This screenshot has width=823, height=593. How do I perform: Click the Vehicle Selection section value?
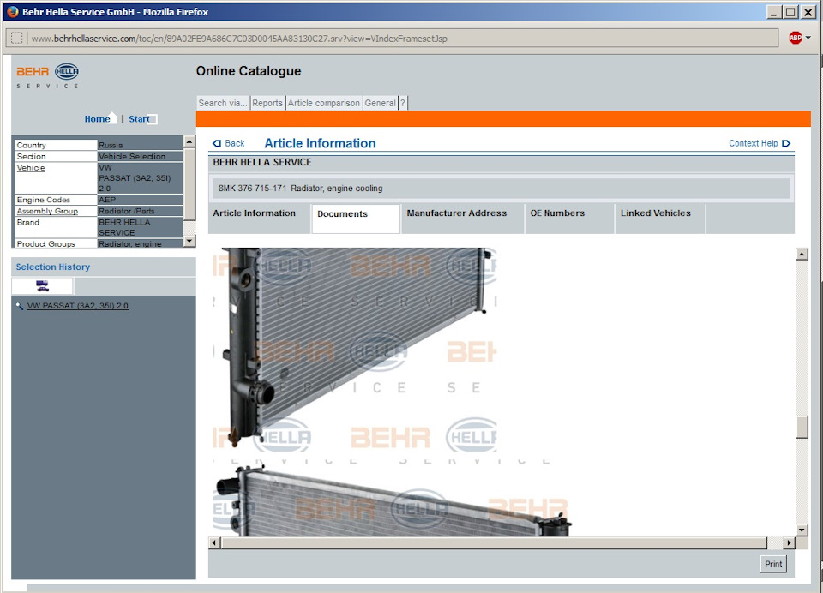click(132, 156)
